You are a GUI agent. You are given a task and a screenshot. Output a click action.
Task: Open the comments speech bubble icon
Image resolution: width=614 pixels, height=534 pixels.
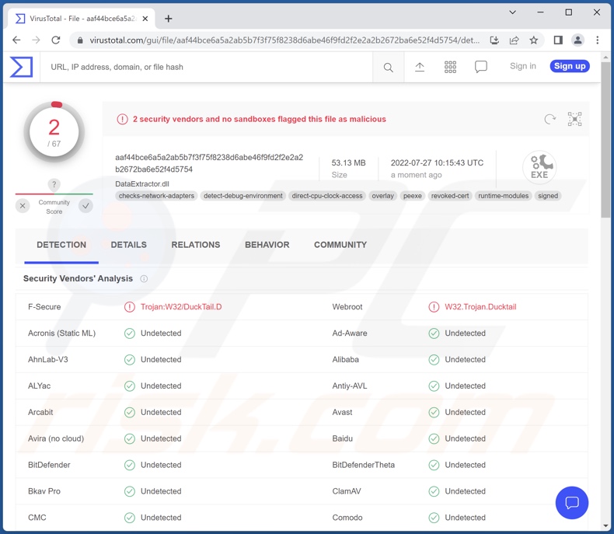[x=481, y=67]
